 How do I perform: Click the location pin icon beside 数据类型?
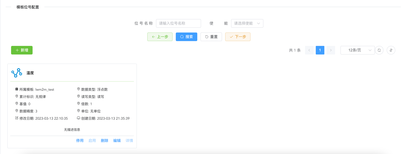point(78,89)
